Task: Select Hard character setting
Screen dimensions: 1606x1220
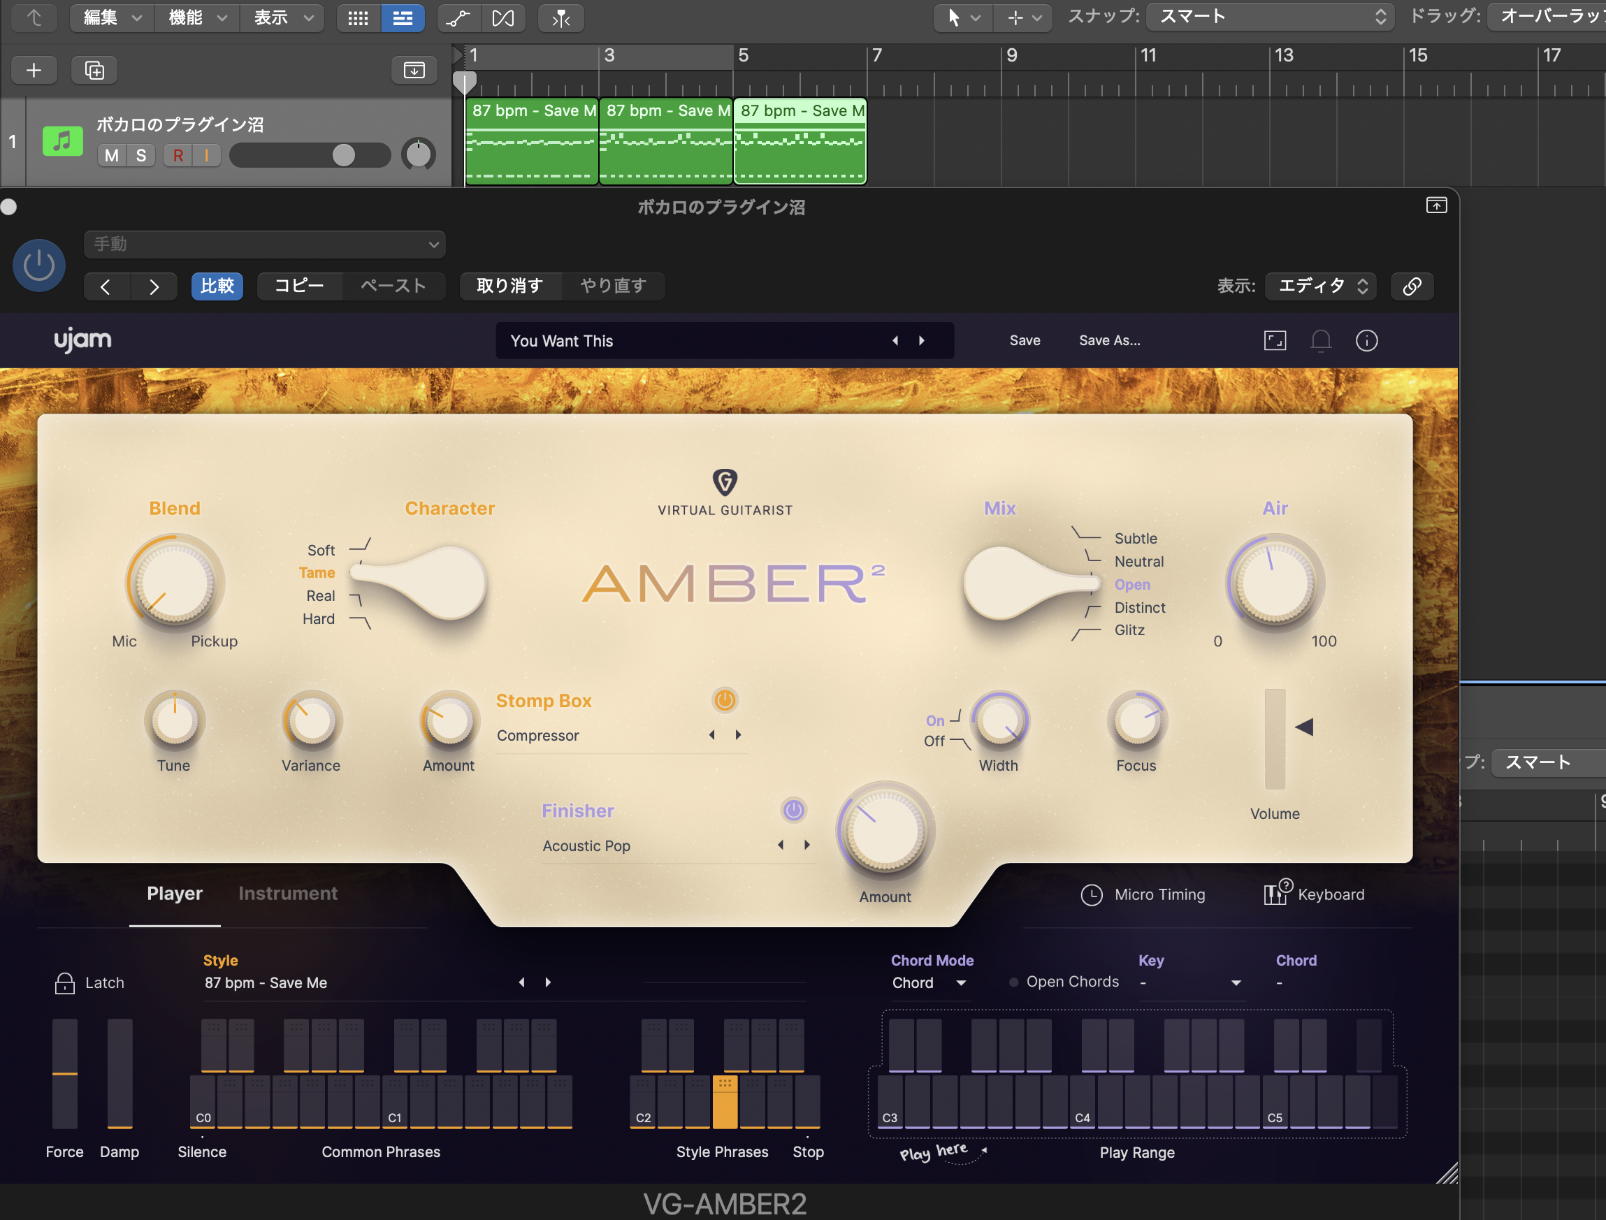Action: point(318,618)
